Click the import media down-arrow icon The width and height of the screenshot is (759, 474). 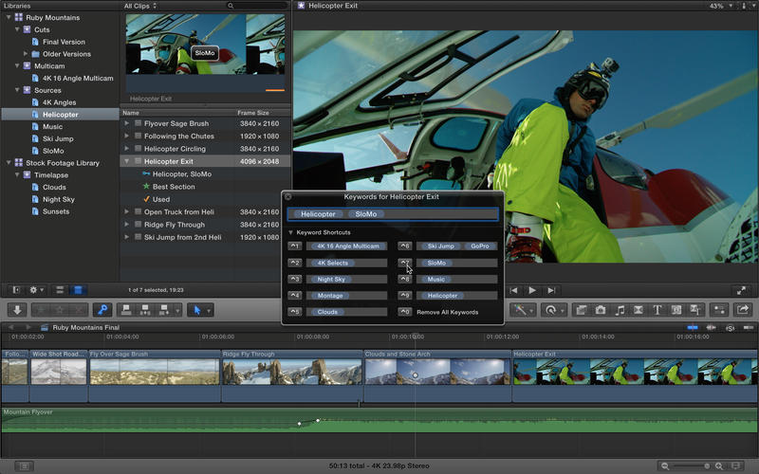pyautogui.click(x=17, y=310)
